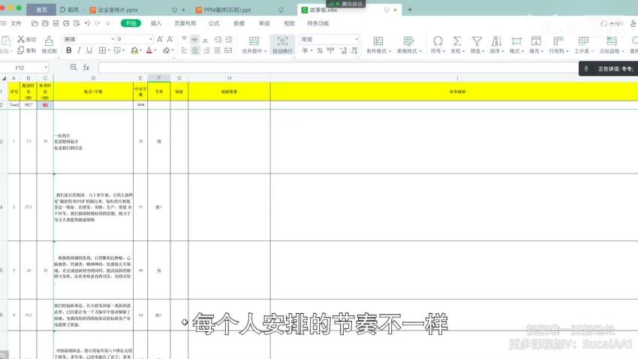
Task: Toggle underline formatting
Action: (91, 50)
